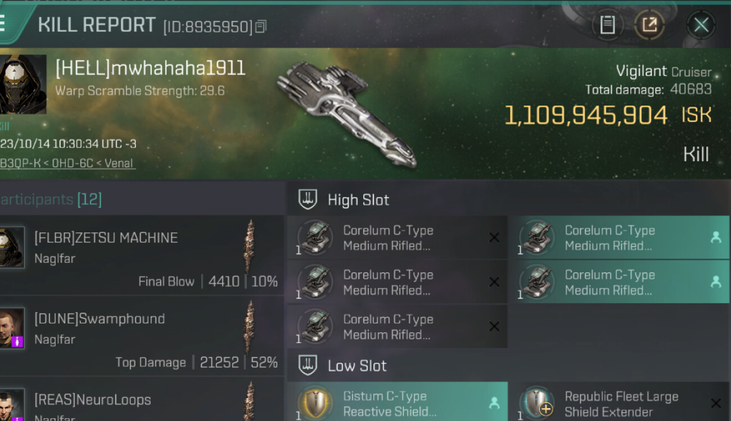Screen dimensions: 731x421
Task: Click mwhahaha1911 pilot portrait
Action: tap(23, 85)
